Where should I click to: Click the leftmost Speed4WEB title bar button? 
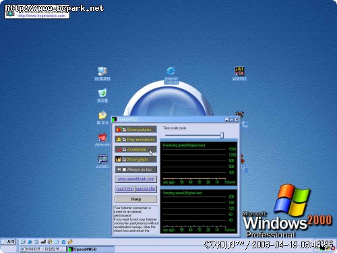[227, 119]
